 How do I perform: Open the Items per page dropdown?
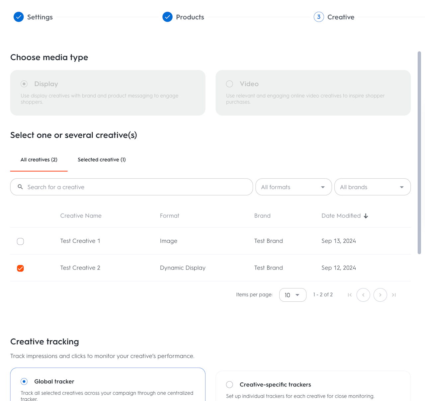click(293, 295)
